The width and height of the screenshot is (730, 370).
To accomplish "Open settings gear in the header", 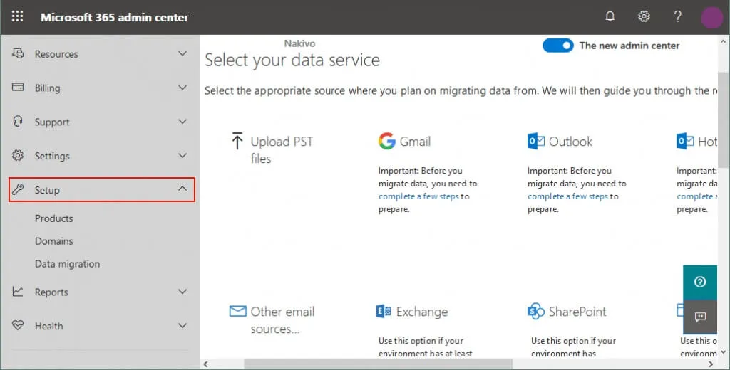I will pos(644,17).
